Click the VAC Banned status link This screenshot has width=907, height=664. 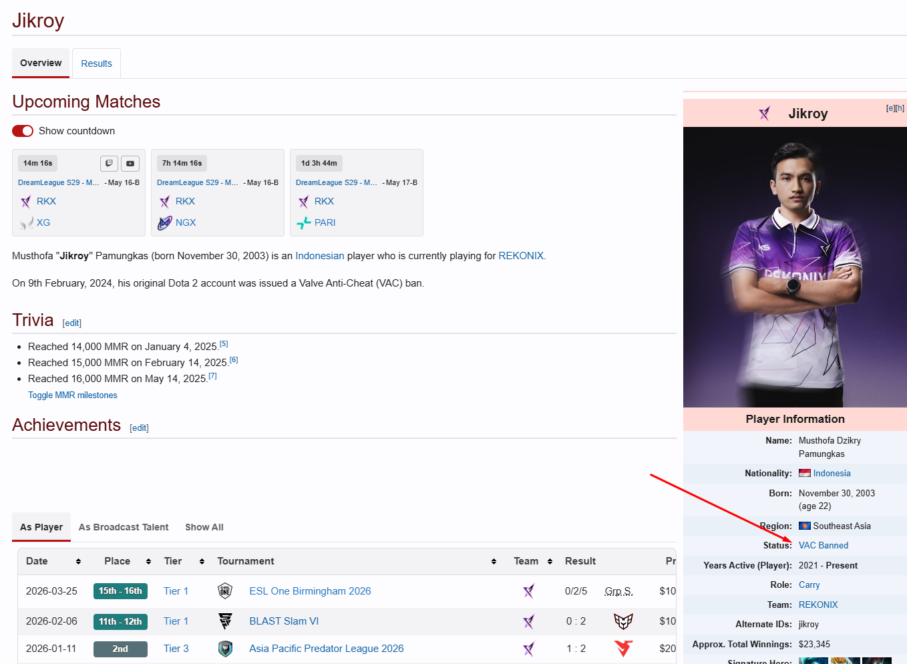click(x=824, y=546)
